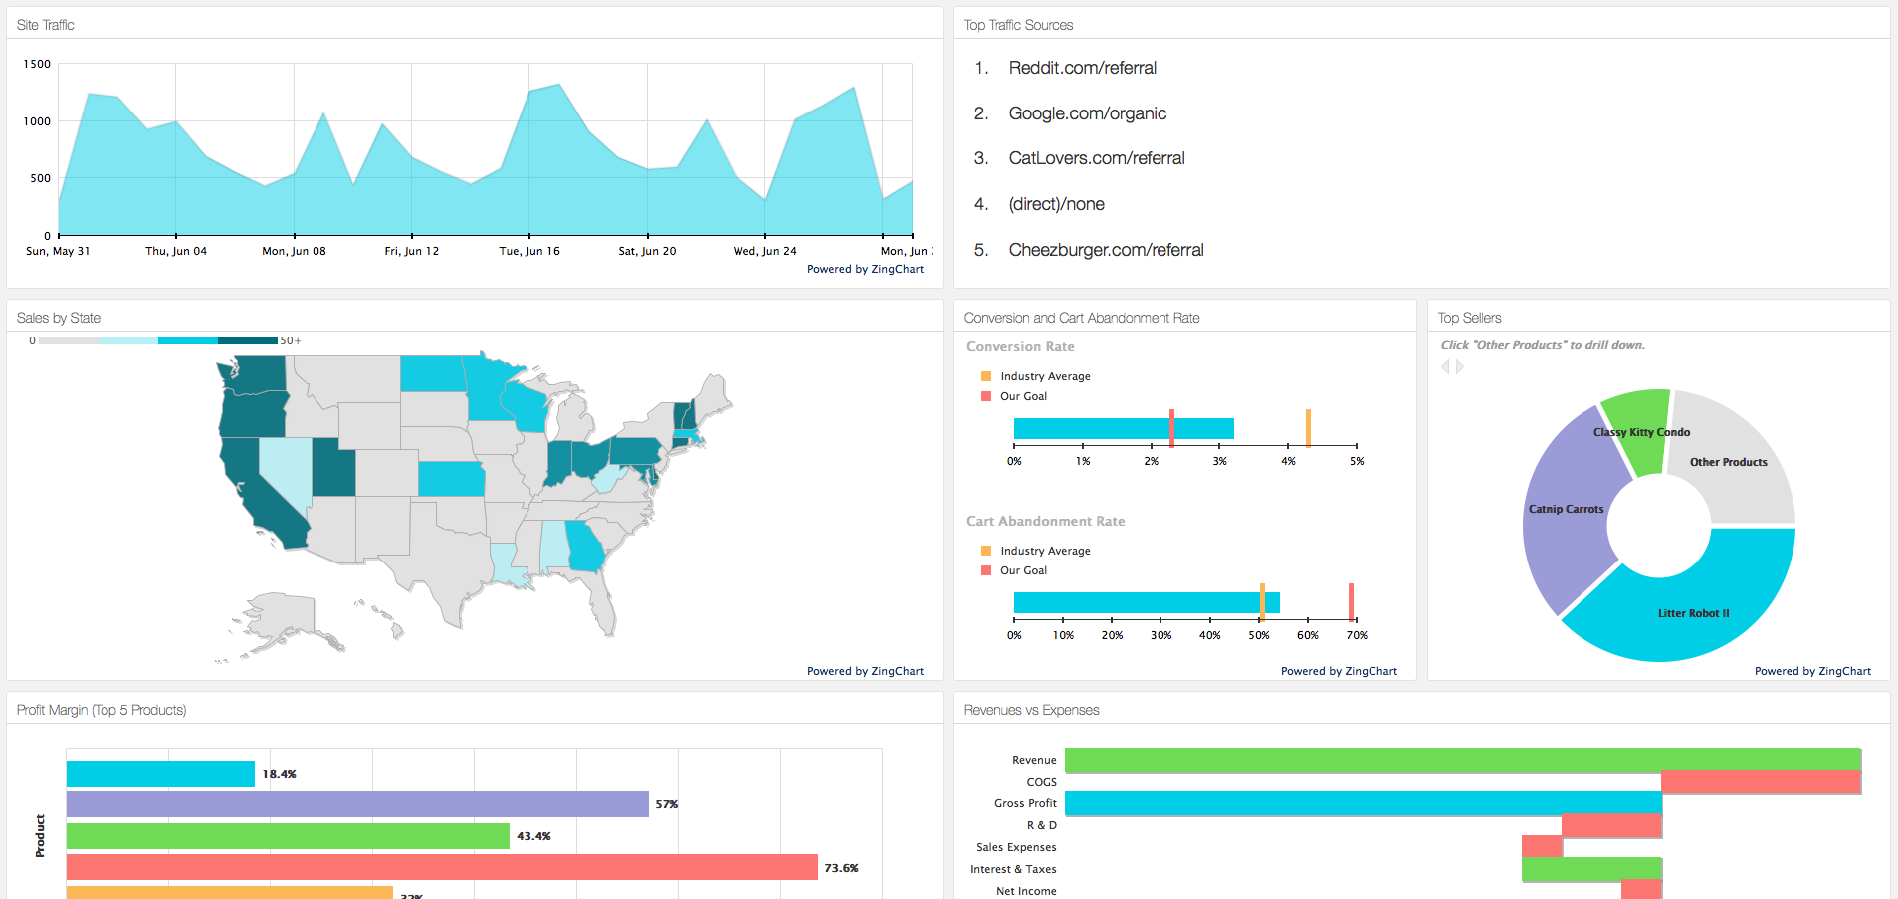The width and height of the screenshot is (1898, 899).
Task: Toggle Our Goal legend under Conversion Rate
Action: (x=1013, y=396)
